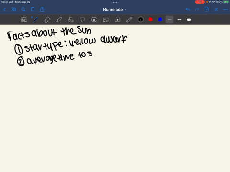230x172 pixels.
Task: Select the medium stroke width
Action: pos(179,20)
